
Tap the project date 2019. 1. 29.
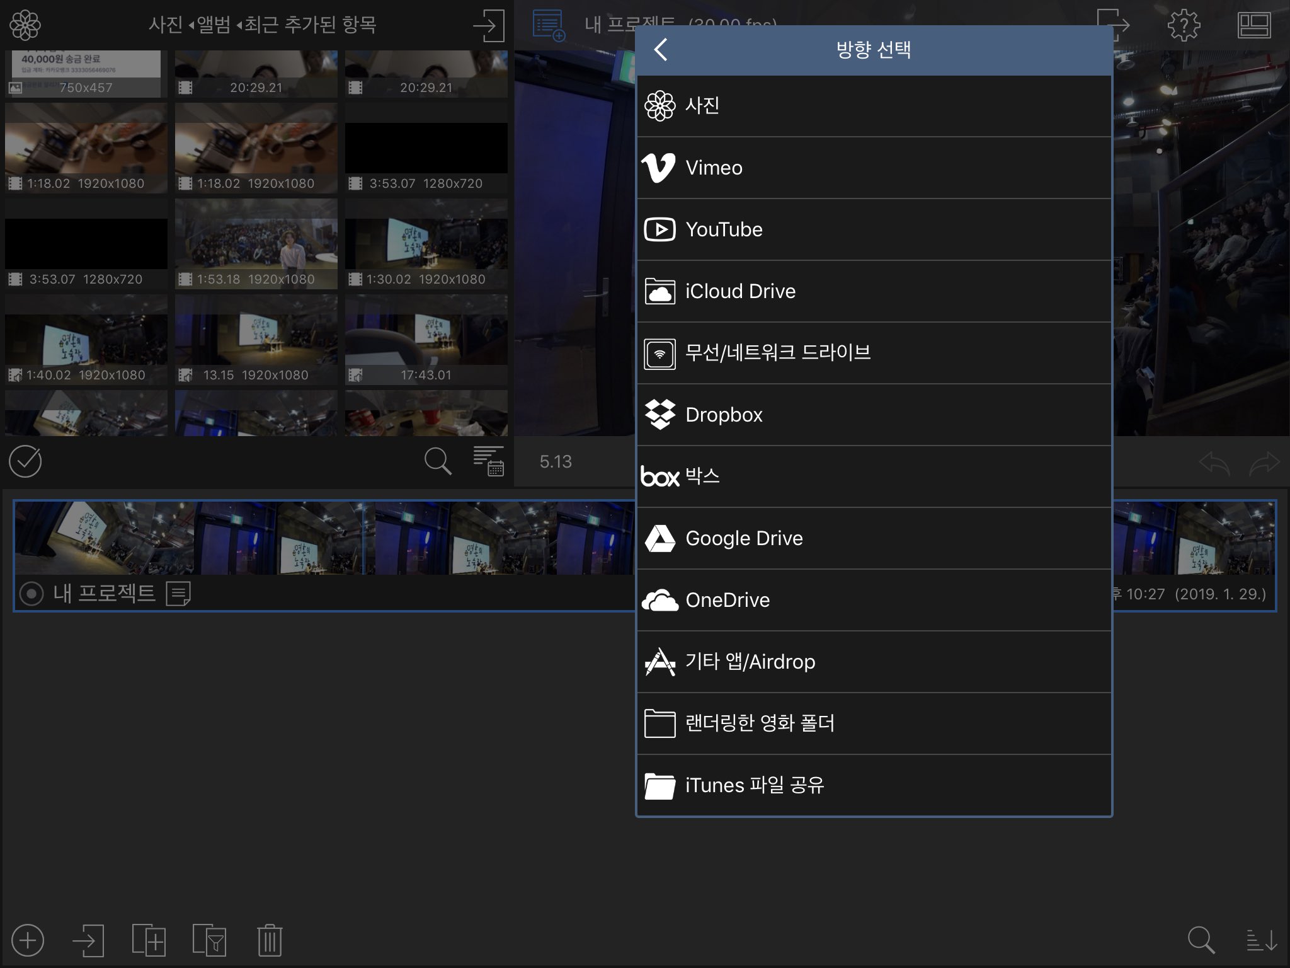pyautogui.click(x=1220, y=594)
